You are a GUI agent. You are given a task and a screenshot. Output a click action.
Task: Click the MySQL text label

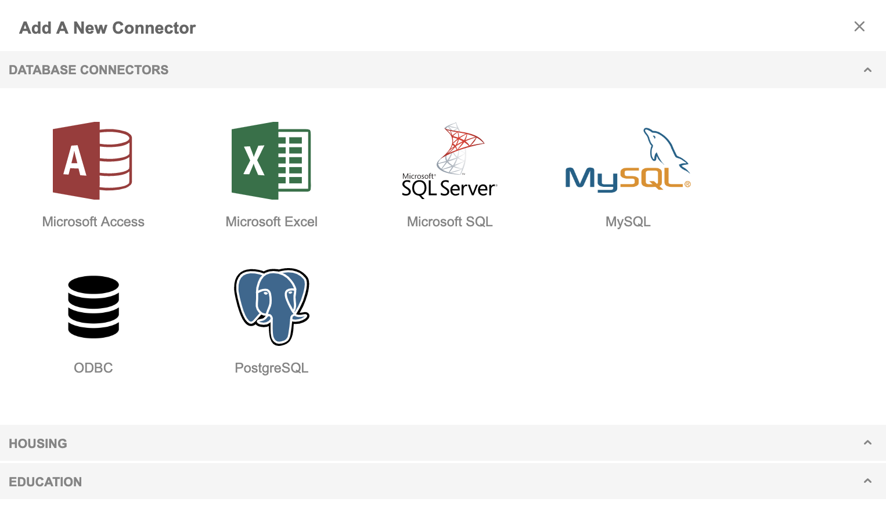[628, 222]
